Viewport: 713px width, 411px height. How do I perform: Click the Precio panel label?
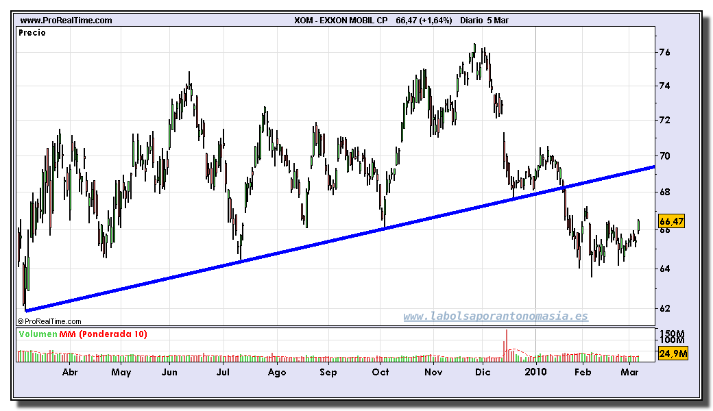(x=32, y=33)
